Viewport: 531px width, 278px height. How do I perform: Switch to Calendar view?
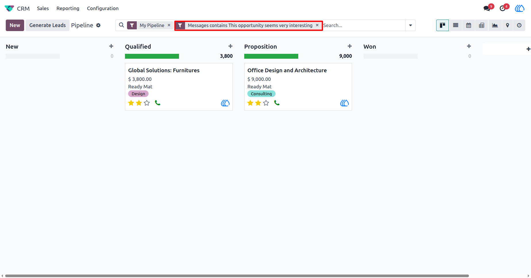click(469, 25)
